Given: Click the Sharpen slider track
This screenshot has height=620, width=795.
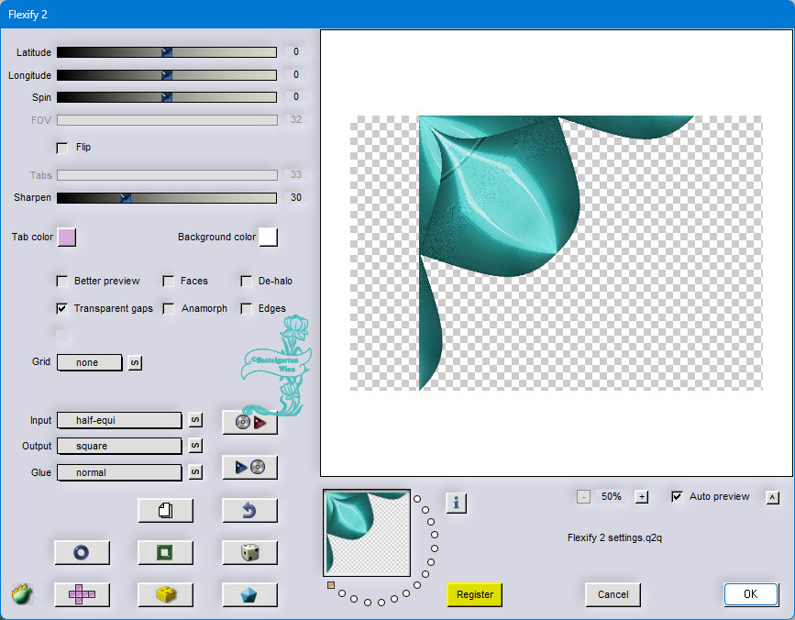Looking at the screenshot, I should pos(167,198).
